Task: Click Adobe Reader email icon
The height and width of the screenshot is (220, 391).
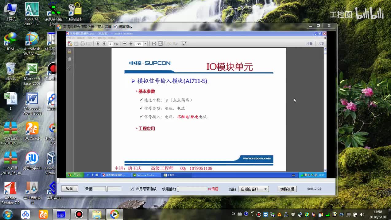Action: [x=89, y=44]
